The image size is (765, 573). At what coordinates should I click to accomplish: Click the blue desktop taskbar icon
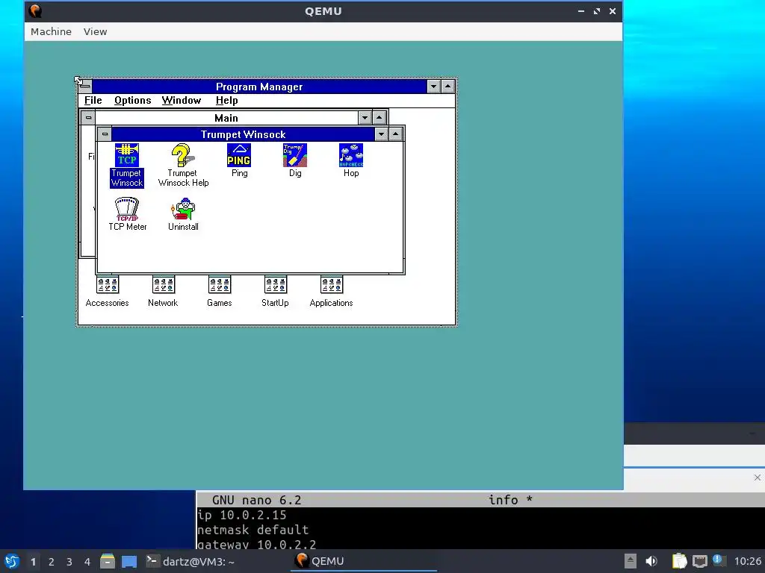[x=129, y=561]
